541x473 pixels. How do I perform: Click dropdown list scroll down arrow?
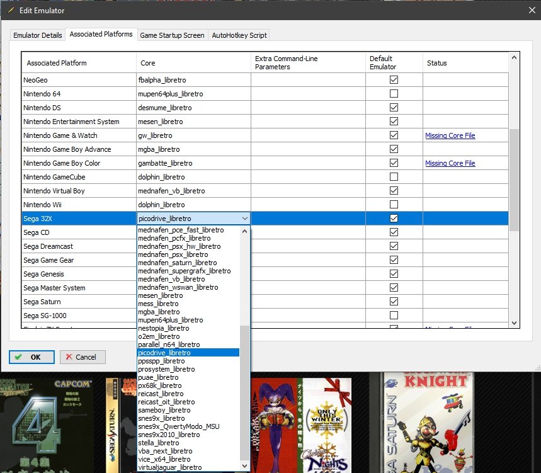244,466
